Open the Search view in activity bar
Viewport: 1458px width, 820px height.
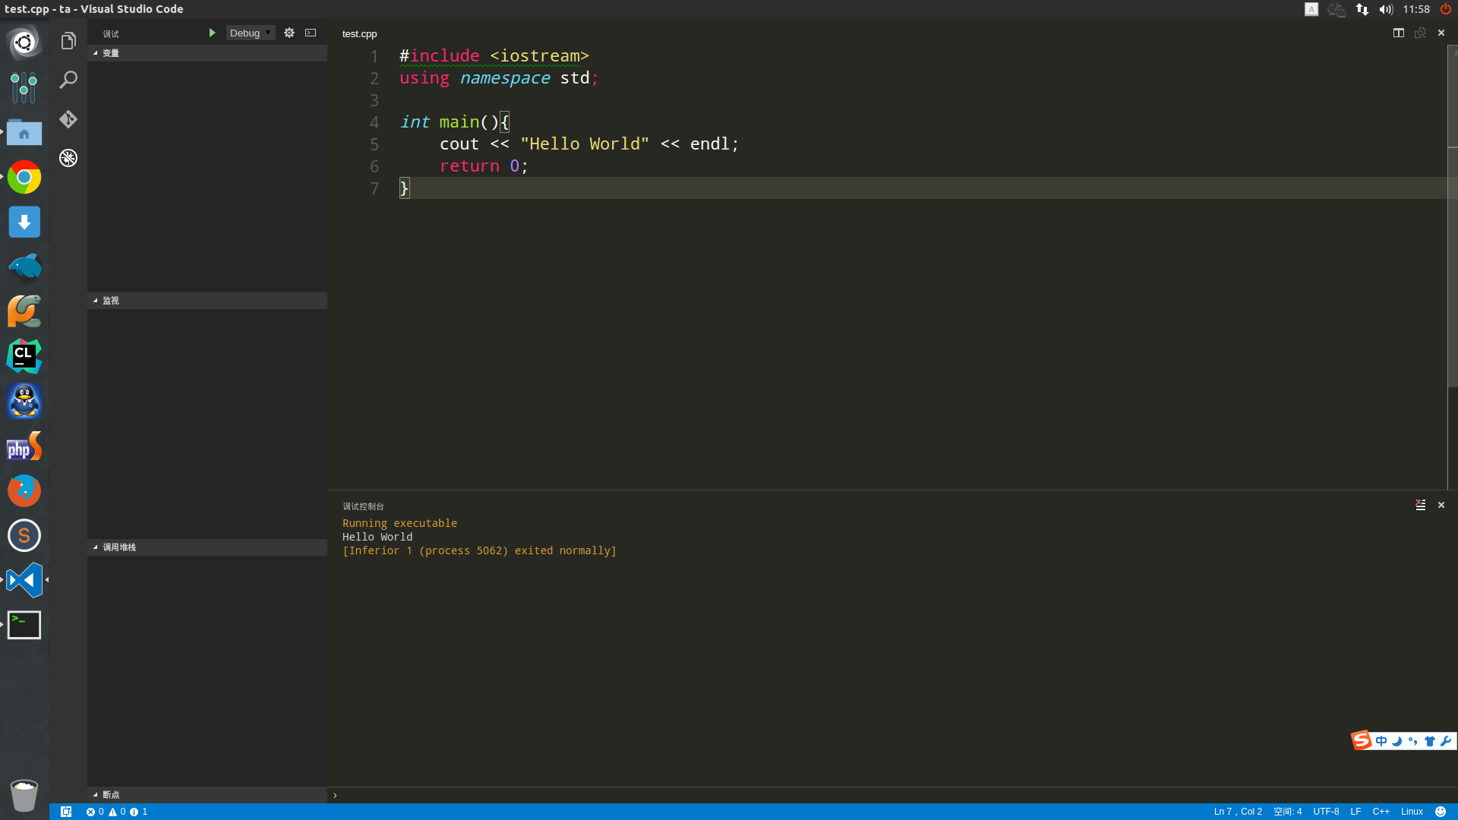(68, 80)
